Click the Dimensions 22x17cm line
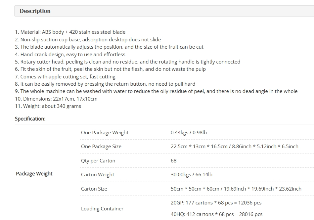314x220 pixels. coord(56,99)
